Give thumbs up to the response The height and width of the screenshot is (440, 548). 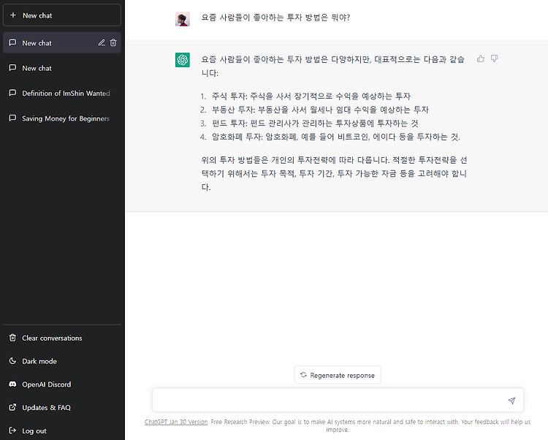(481, 58)
